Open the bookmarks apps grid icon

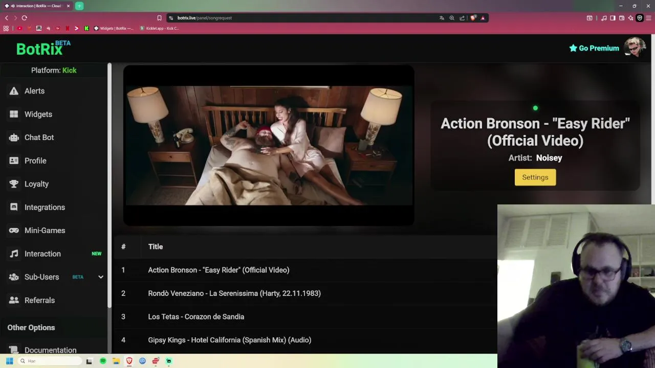click(6, 28)
